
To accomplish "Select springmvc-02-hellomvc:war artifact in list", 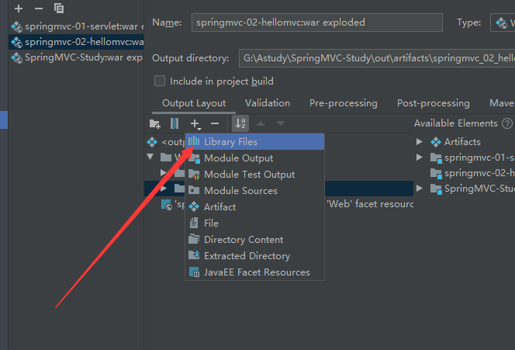I will pyautogui.click(x=76, y=42).
